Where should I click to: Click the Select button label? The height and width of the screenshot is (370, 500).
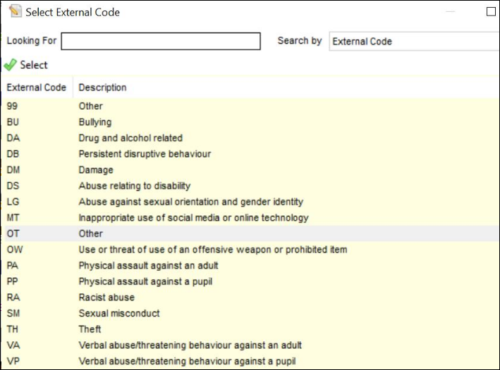pos(34,65)
